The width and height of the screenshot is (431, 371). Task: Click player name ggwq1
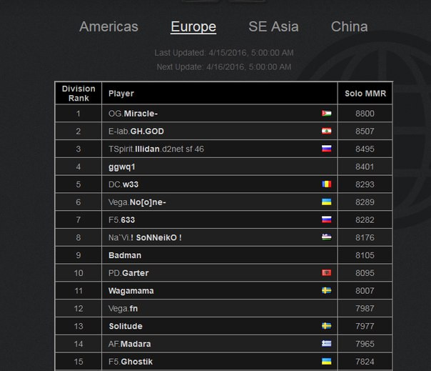coord(122,167)
